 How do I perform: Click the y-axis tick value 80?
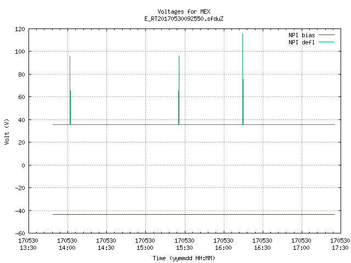click(x=21, y=75)
